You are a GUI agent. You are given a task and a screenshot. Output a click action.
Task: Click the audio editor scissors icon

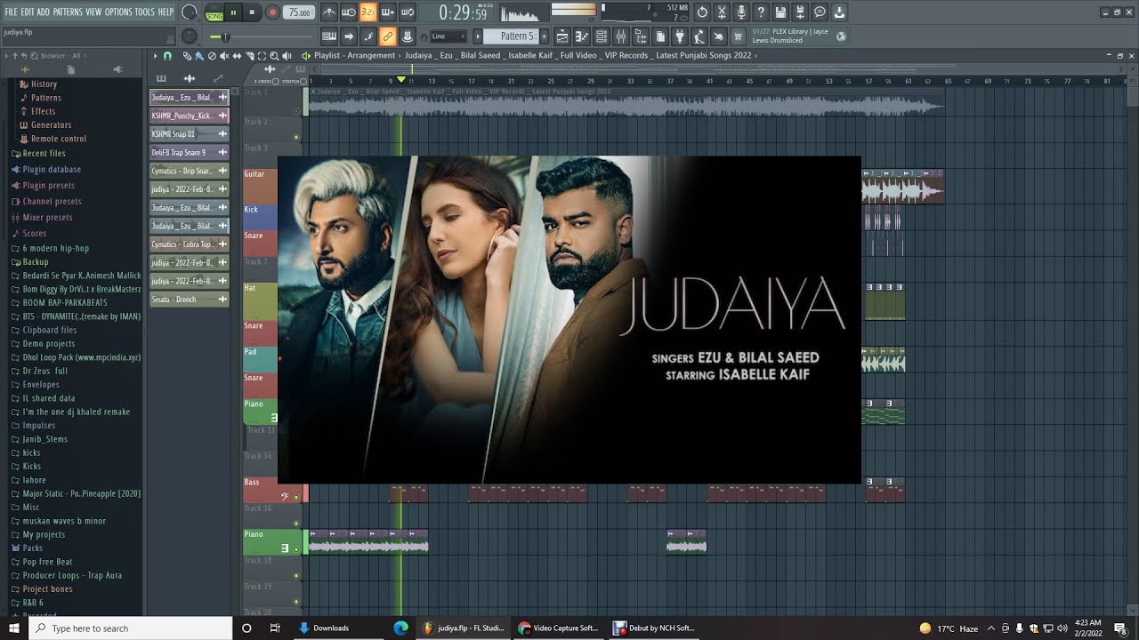[x=722, y=12]
